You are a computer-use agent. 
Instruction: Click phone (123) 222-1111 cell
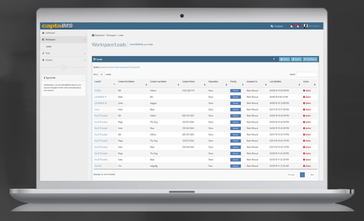pyautogui.click(x=188, y=91)
